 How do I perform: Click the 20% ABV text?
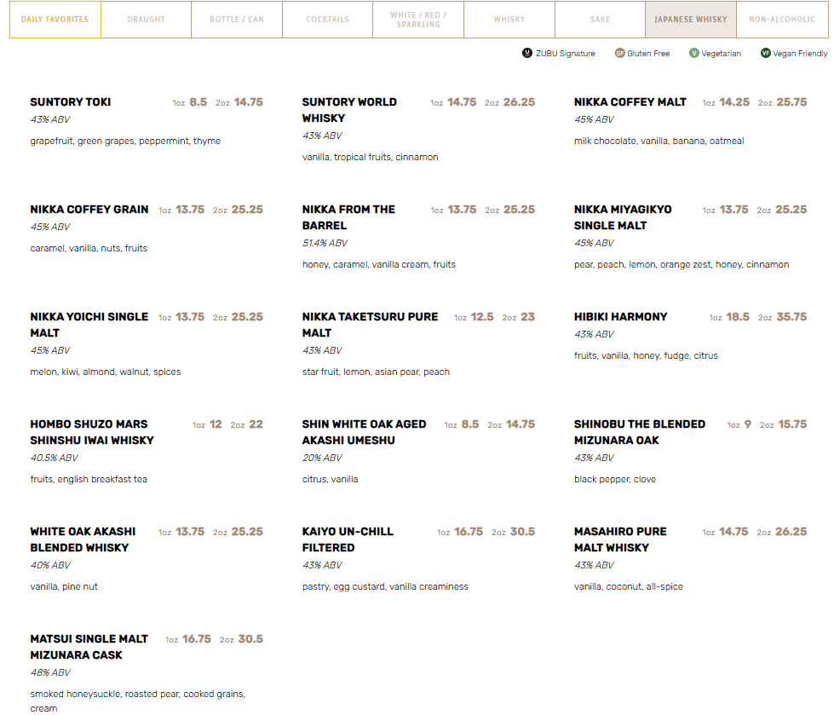point(322,458)
